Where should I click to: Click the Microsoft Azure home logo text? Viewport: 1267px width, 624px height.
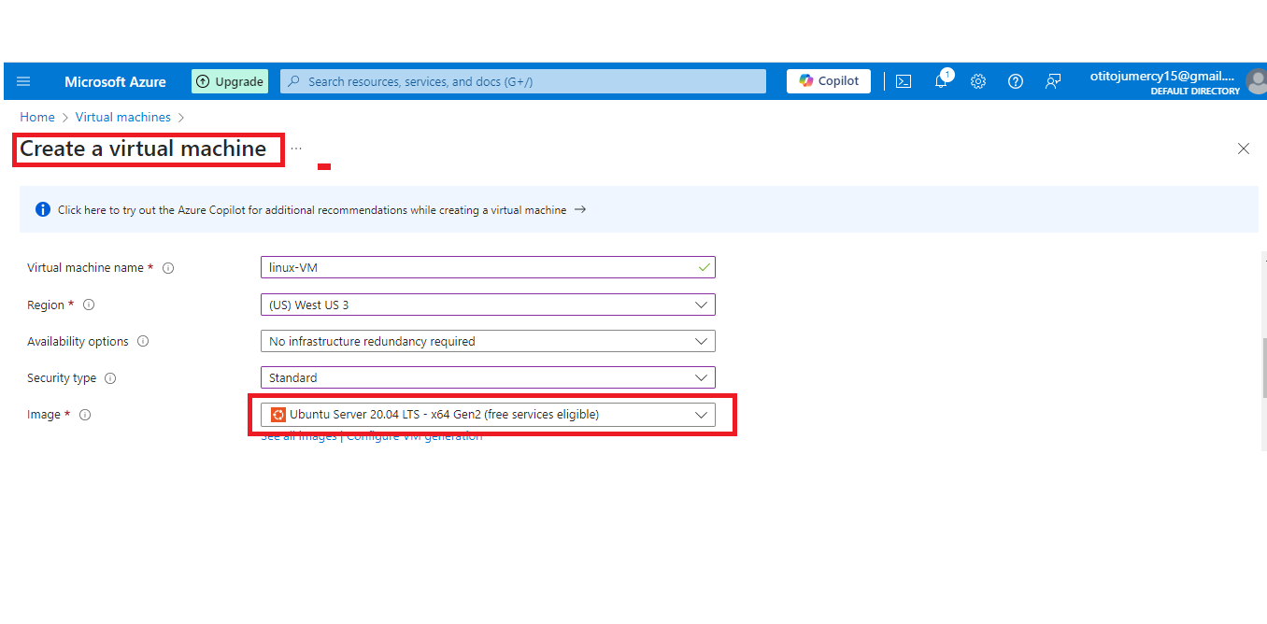pos(115,81)
